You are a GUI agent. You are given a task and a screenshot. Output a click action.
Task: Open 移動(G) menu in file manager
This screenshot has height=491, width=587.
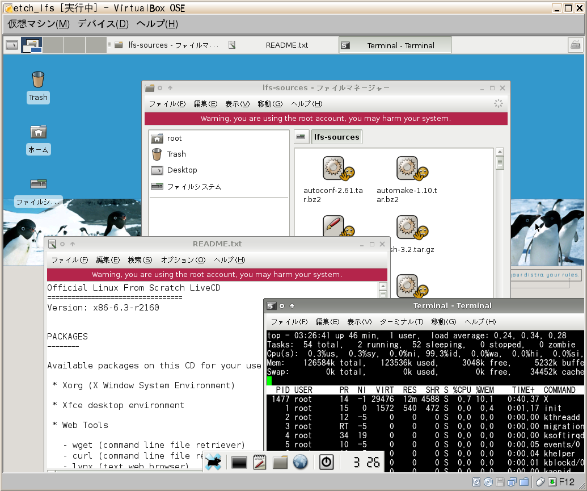(270, 104)
